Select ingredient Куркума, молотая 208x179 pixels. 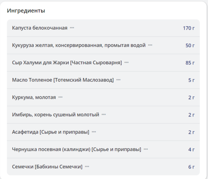[34, 97]
